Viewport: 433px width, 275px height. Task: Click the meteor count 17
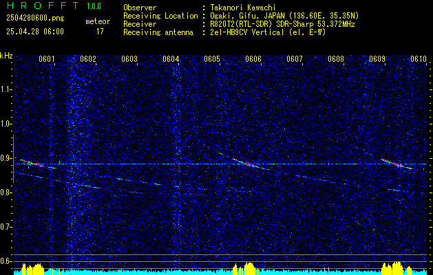click(100, 32)
